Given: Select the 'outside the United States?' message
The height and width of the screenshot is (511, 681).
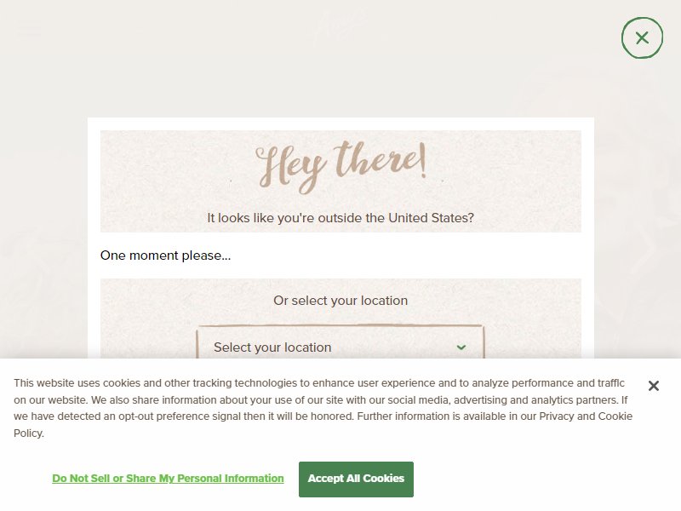Looking at the screenshot, I should tap(340, 218).
